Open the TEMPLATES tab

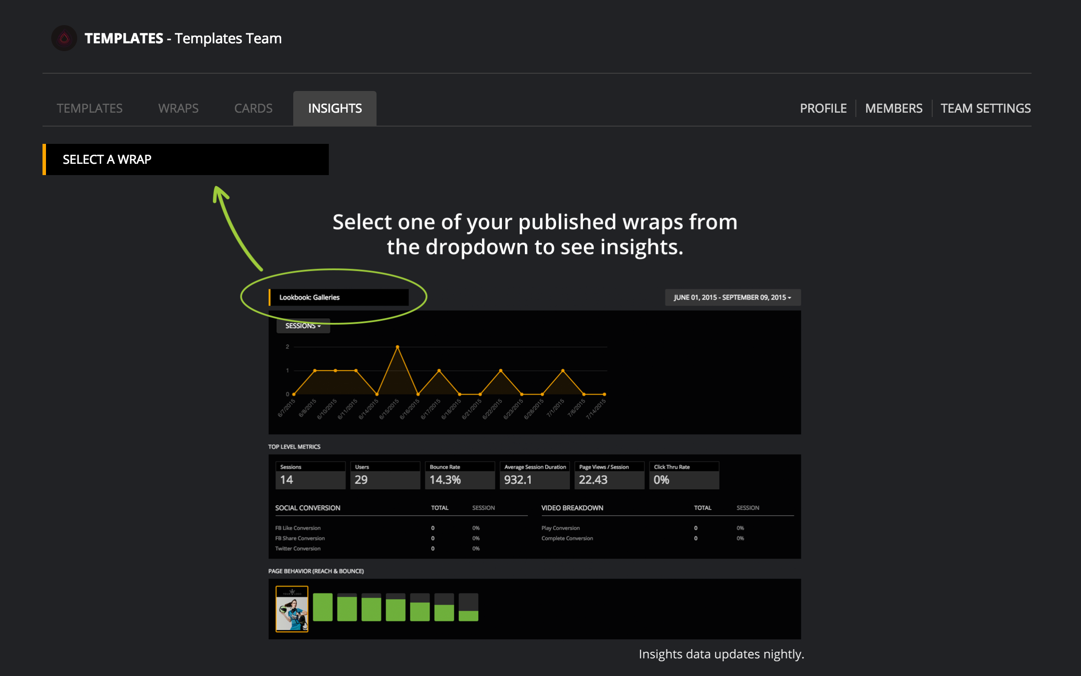(89, 108)
